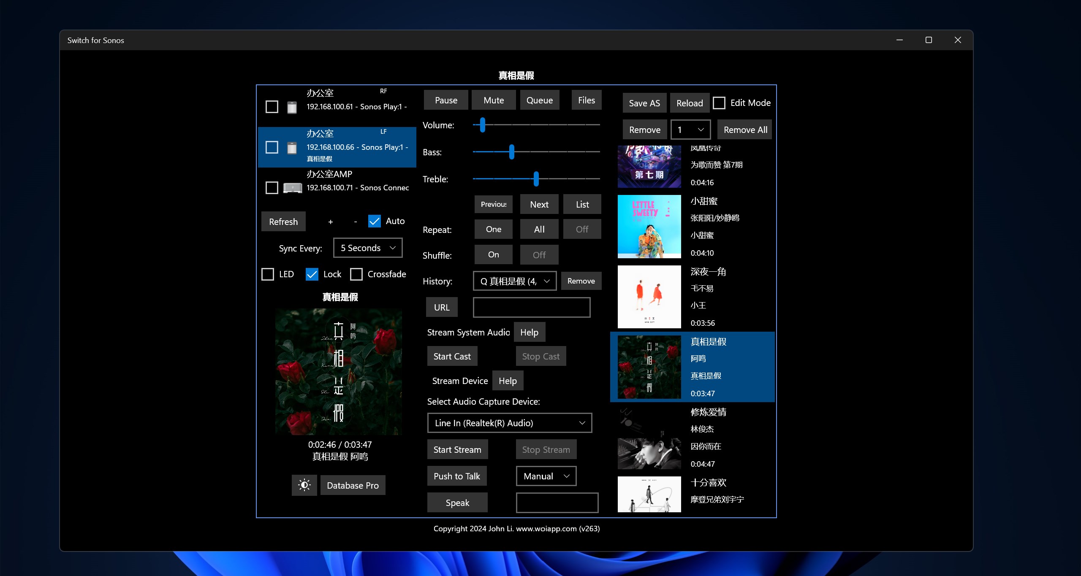Click the Sonos Connect amp device icon
Viewport: 1081px width, 576px height.
tap(292, 188)
